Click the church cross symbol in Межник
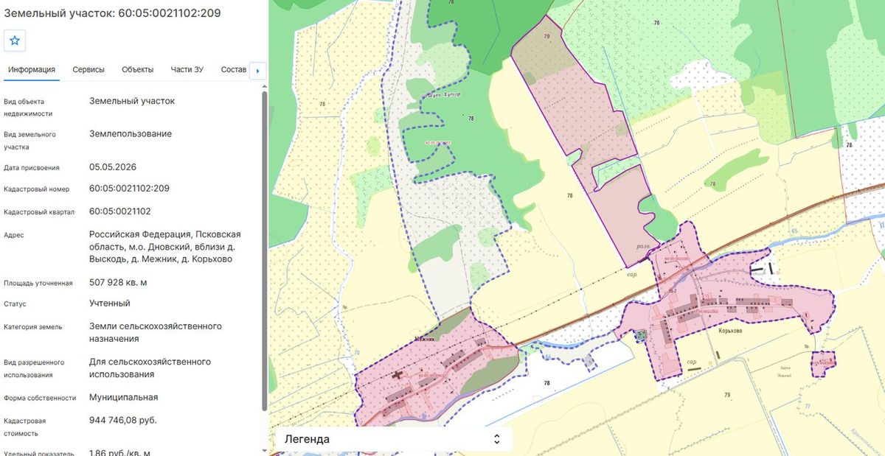Screen dimensions: 885x456 tap(398, 374)
